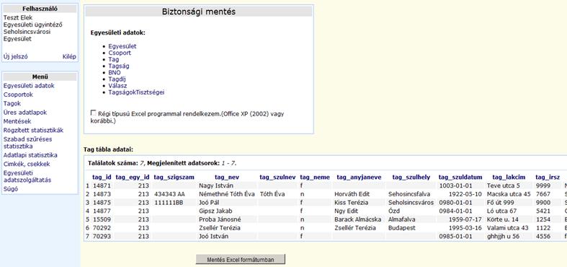Open Rögzített statisztikák menu item
The height and width of the screenshot is (267, 567).
33,130
